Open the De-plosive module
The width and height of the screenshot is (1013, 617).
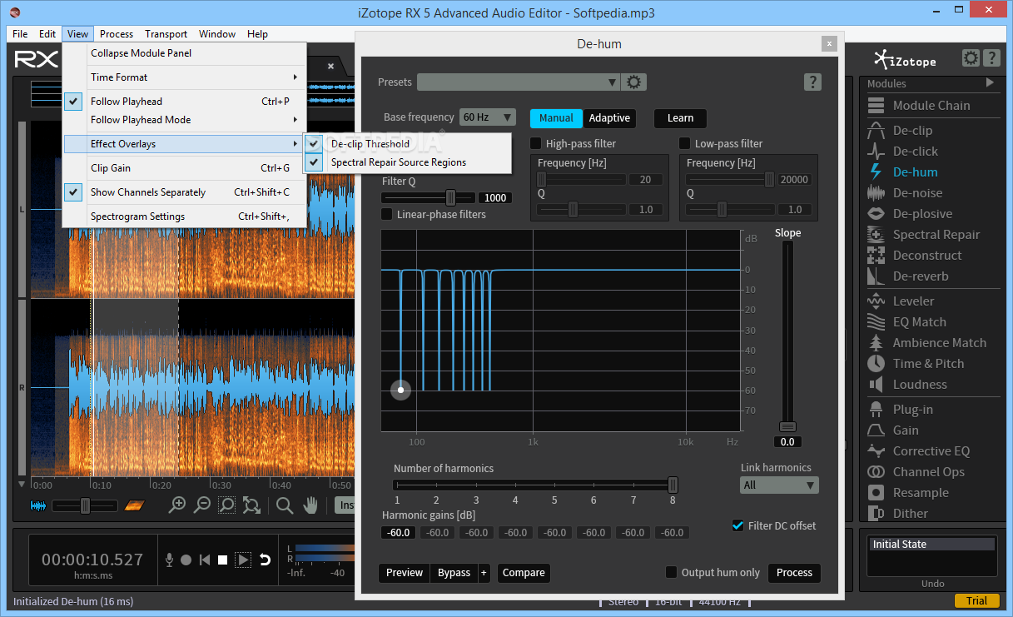(921, 214)
